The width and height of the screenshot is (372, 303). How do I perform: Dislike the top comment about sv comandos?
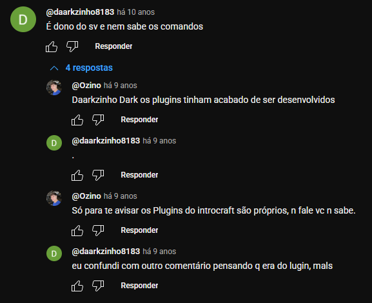pos(72,46)
